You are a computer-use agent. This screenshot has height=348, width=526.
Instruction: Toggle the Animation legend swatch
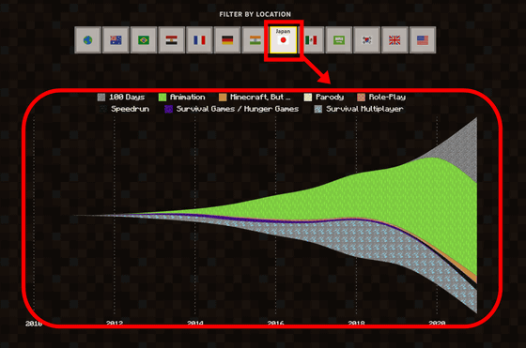click(x=162, y=98)
